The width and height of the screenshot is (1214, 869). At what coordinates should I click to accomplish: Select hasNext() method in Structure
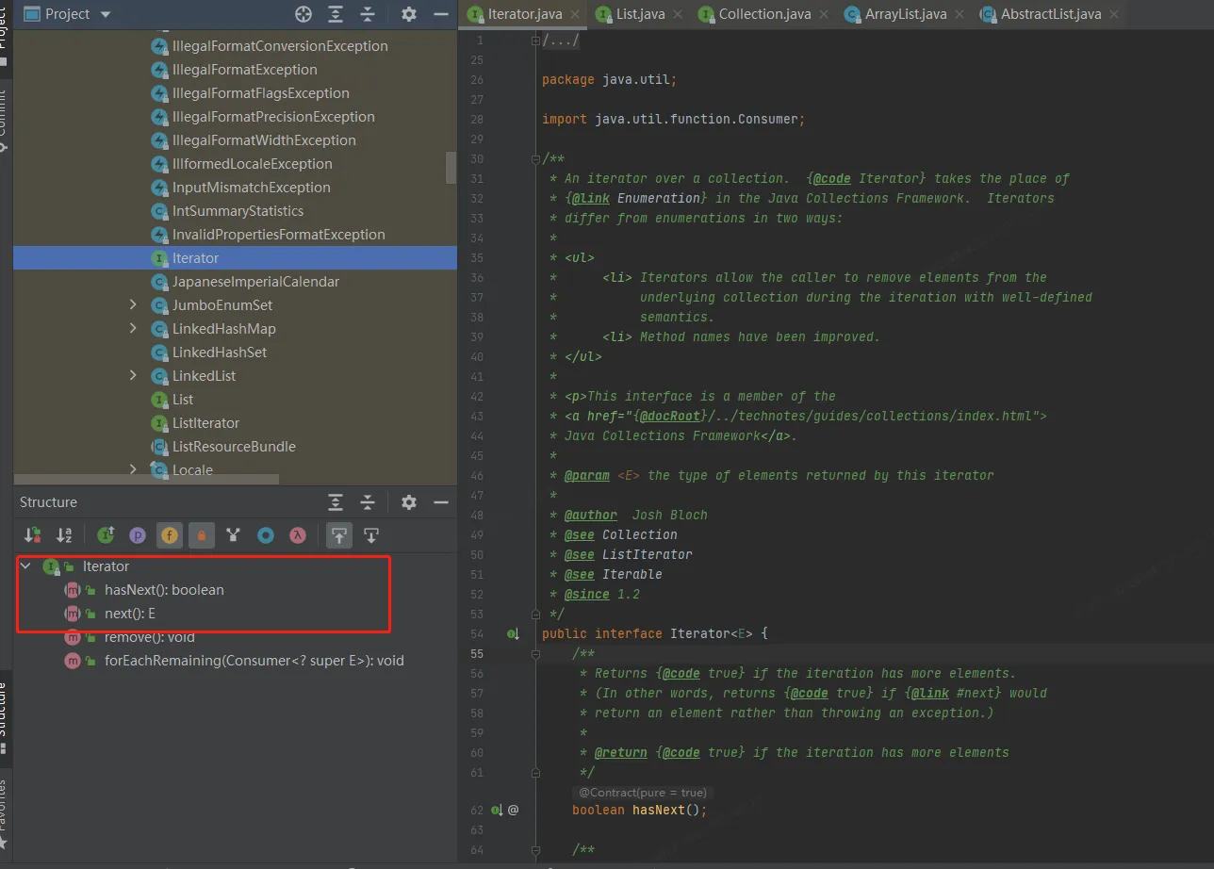164,590
